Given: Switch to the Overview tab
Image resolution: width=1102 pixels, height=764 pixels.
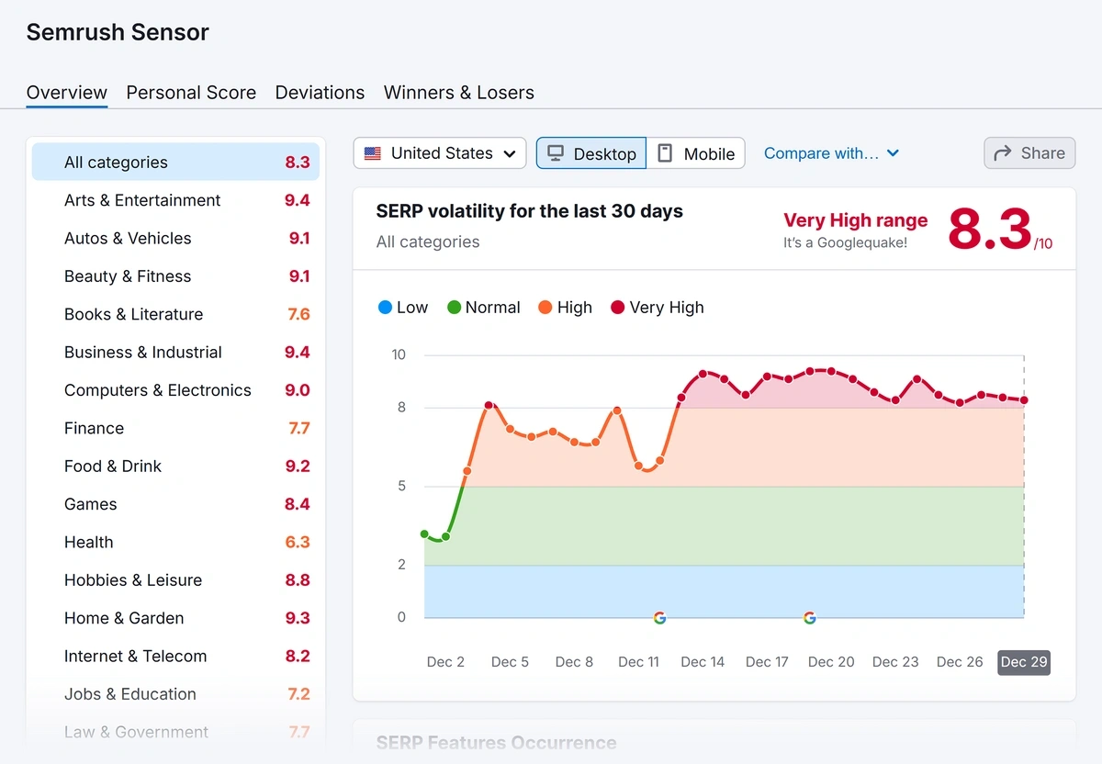Looking at the screenshot, I should (x=67, y=93).
